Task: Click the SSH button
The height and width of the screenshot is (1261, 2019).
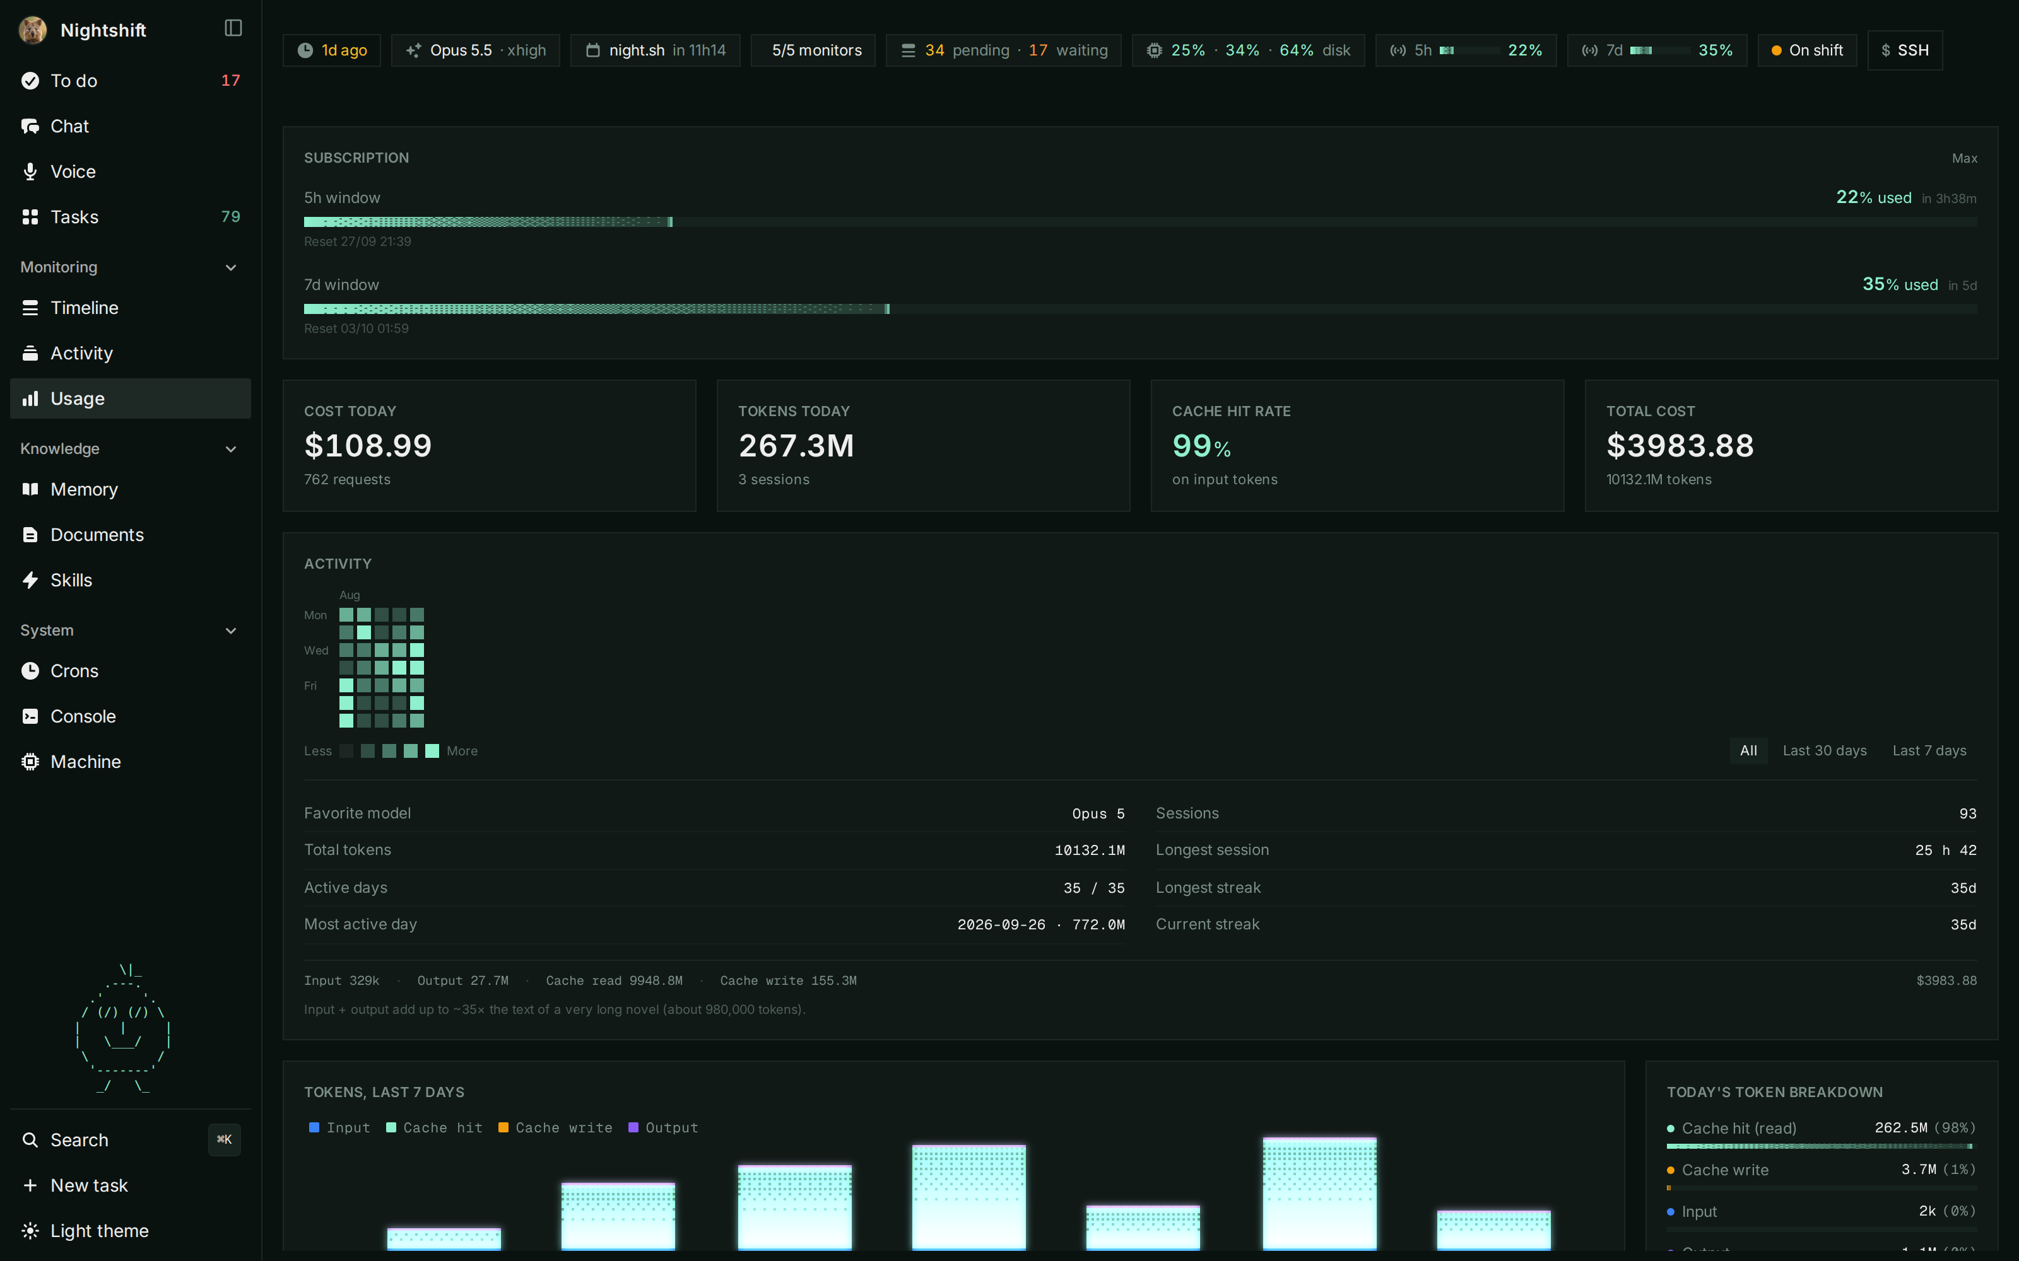Action: pos(1905,50)
